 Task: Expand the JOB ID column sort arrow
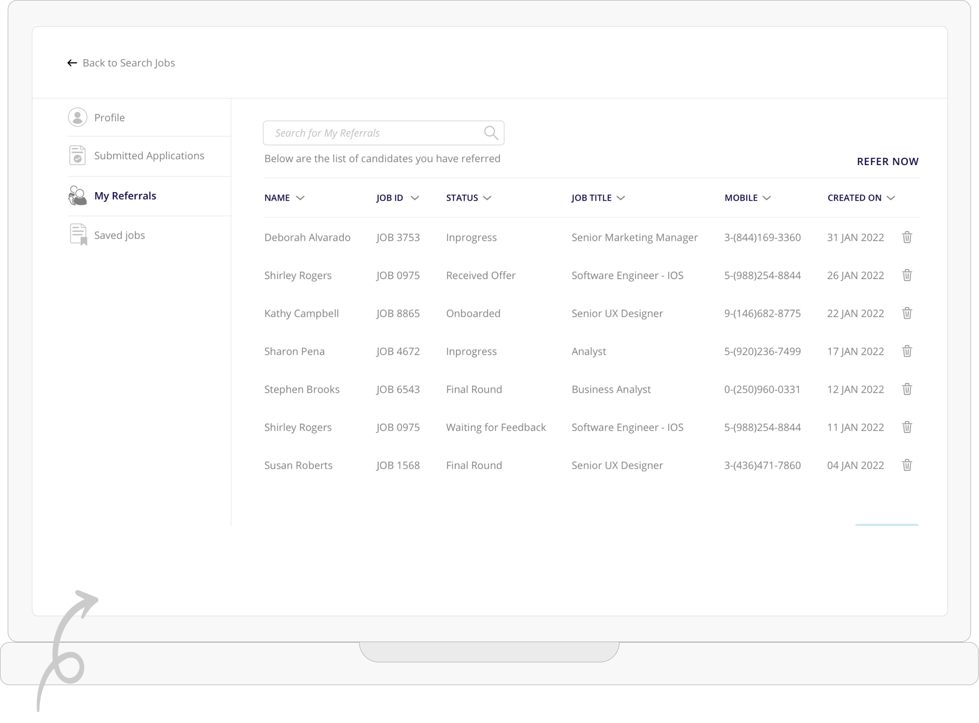pos(415,198)
